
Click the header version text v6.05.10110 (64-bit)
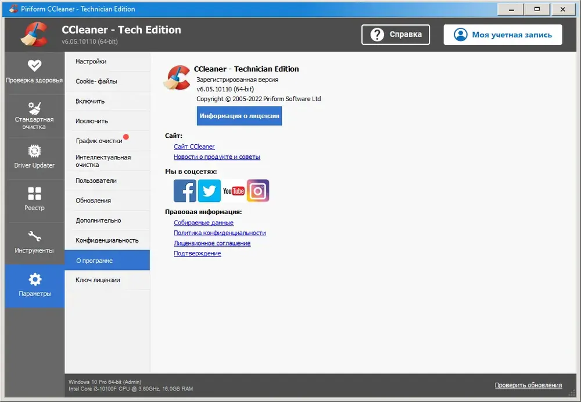click(x=89, y=41)
